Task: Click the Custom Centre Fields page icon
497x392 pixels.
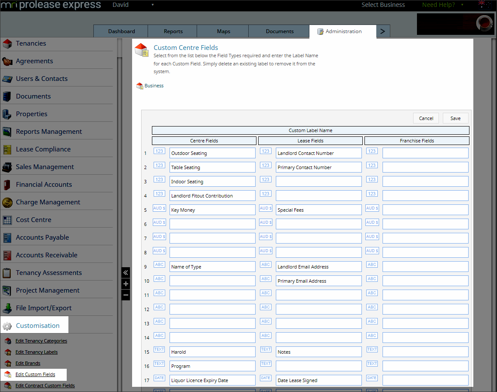Action: [x=142, y=50]
